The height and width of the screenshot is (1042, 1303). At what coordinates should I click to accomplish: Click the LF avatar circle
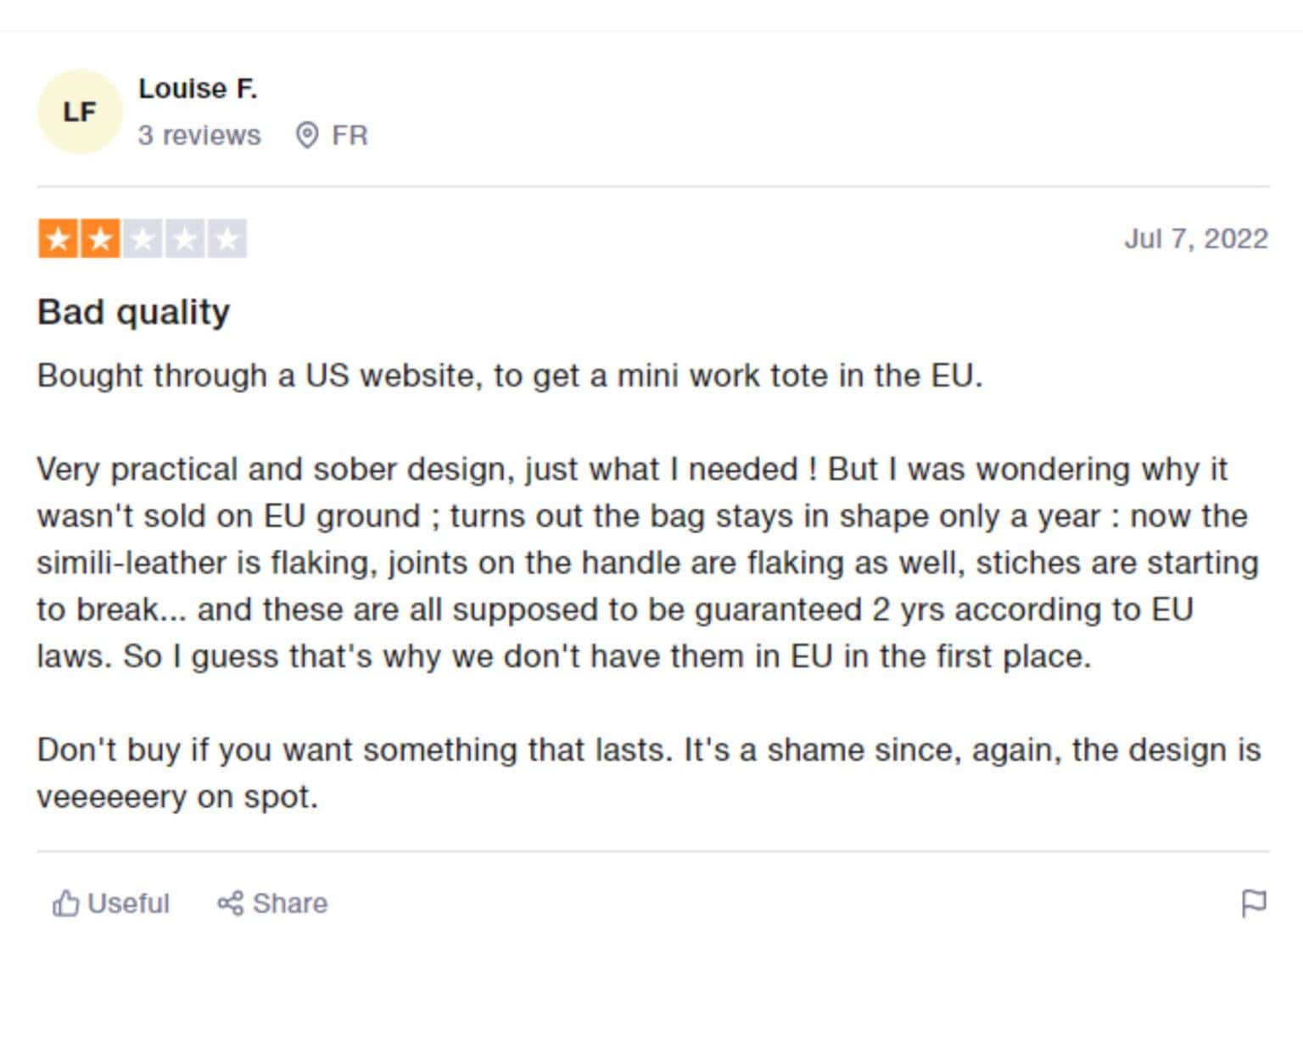(80, 110)
